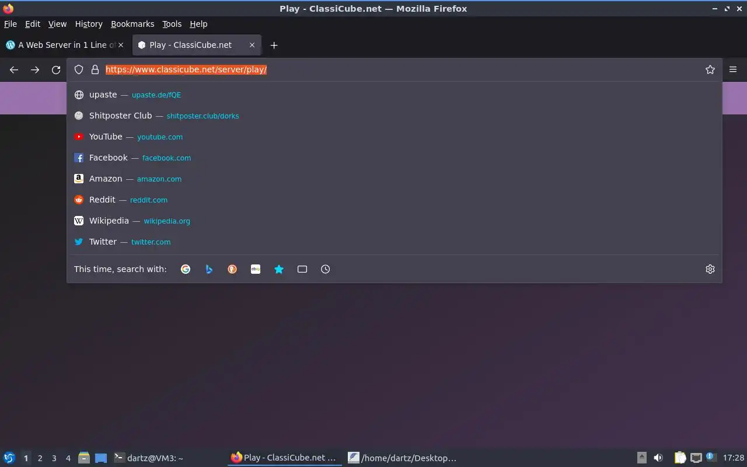Click the 17:28 clock
This screenshot has width=747, height=467.
(x=734, y=458)
